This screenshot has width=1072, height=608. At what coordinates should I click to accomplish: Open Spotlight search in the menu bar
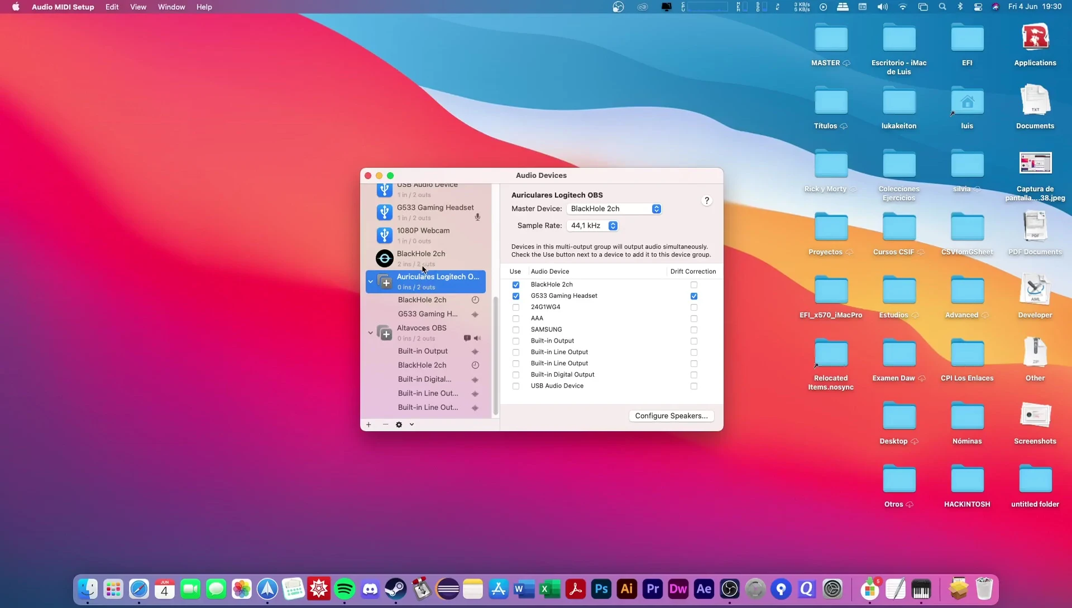click(x=942, y=7)
